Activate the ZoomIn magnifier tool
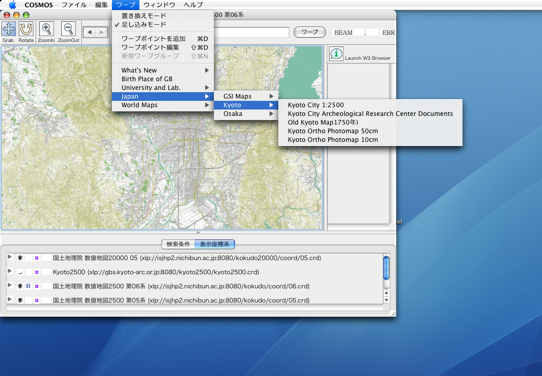Screen dimensions: 542x376 [46, 30]
